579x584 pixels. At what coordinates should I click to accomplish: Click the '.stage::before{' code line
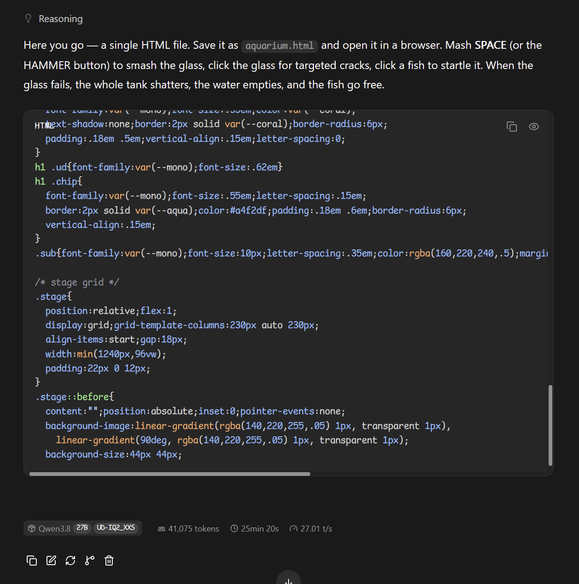75,397
